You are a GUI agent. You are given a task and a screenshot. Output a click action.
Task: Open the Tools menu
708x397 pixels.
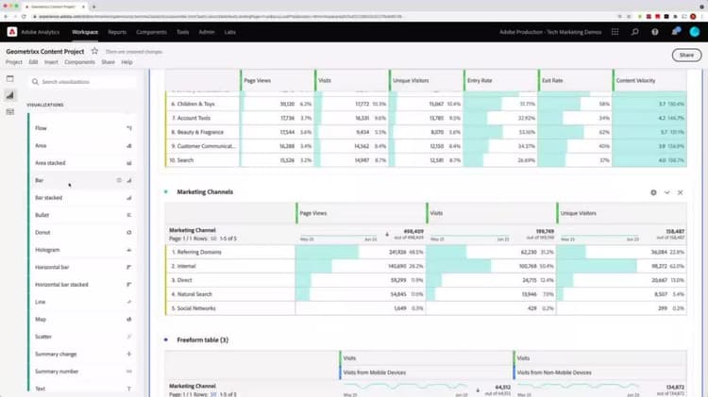click(183, 32)
